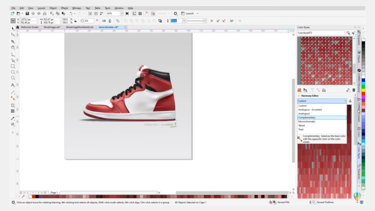Pick the Color Eyedropper tool
375x211 pixels.
tap(13, 118)
